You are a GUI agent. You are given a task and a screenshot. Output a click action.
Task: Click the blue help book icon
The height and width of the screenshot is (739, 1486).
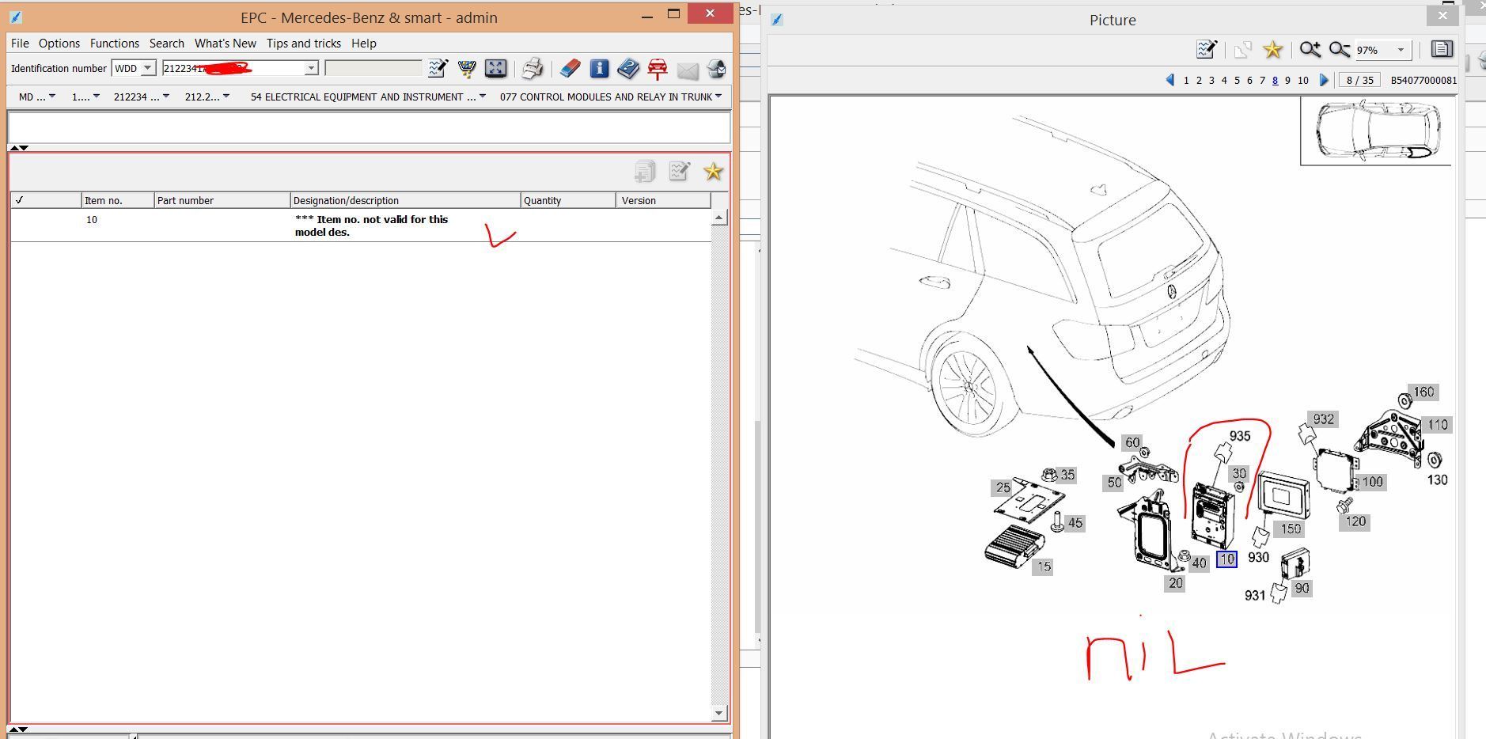click(628, 69)
